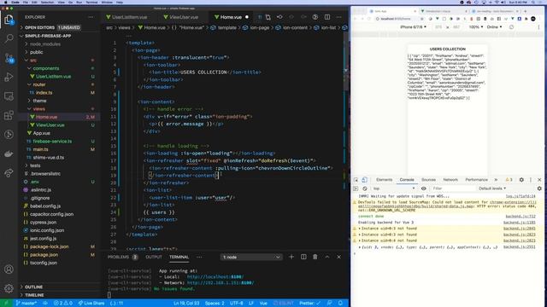Click the split editor right icon
Viewport: 547px width, 307px height.
click(x=327, y=17)
